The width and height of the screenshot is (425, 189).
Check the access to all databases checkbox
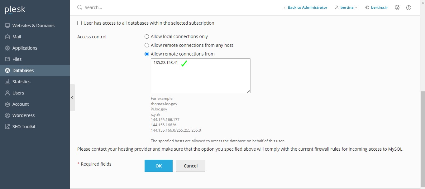[x=79, y=23]
